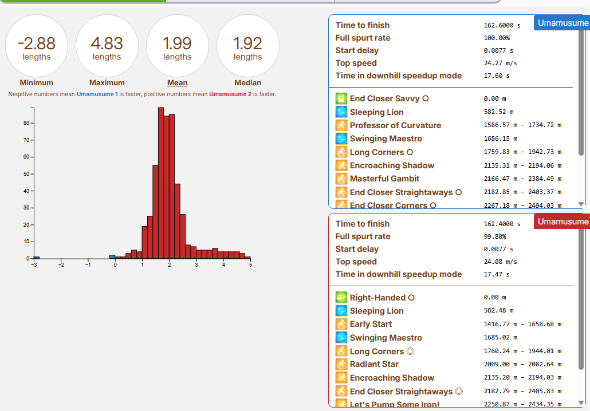Click the 1416.77 m - 1658.68 m range

click(x=522, y=324)
